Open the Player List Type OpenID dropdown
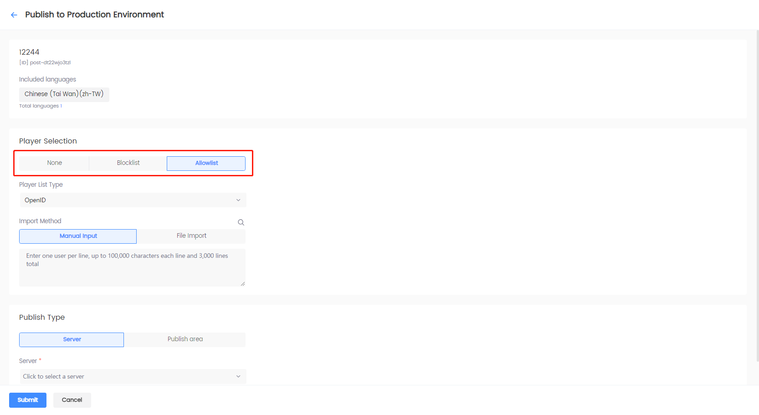 coord(133,200)
